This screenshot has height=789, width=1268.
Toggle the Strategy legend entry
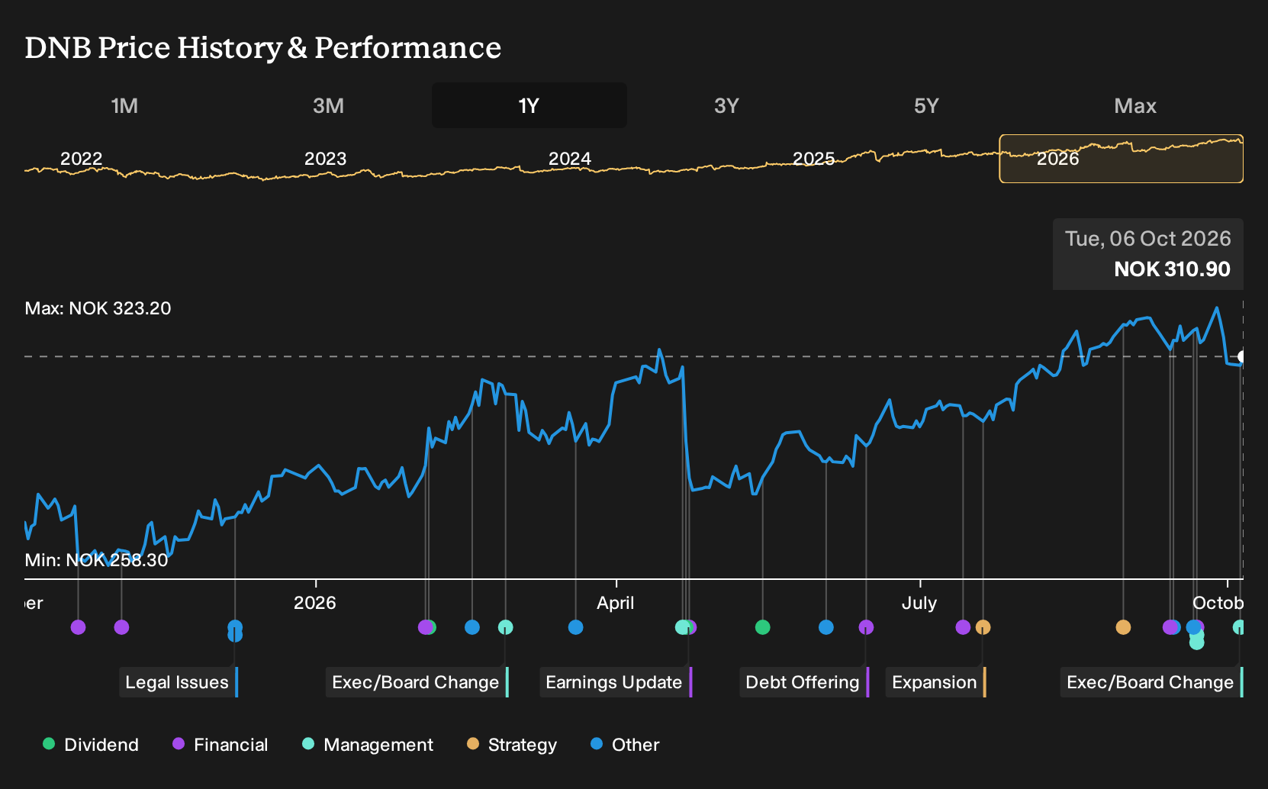pyautogui.click(x=512, y=745)
